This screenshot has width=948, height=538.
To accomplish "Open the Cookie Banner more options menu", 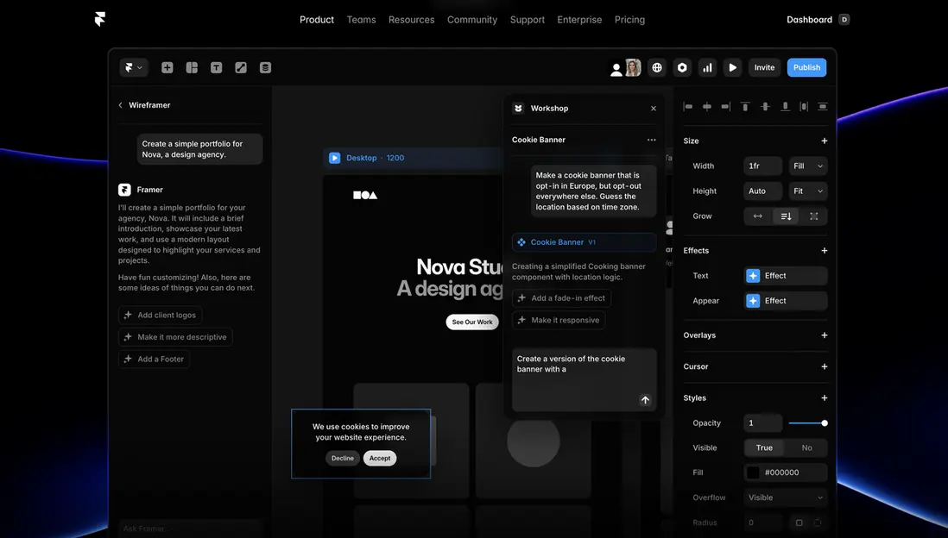I will 651,140.
